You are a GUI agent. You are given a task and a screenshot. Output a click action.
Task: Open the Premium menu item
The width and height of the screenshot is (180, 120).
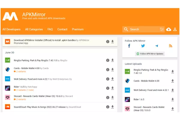78,29
